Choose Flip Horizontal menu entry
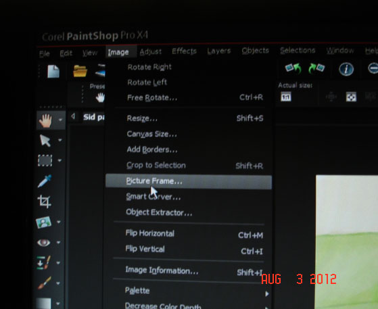This screenshot has width=378, height=309. pyautogui.click(x=189, y=234)
